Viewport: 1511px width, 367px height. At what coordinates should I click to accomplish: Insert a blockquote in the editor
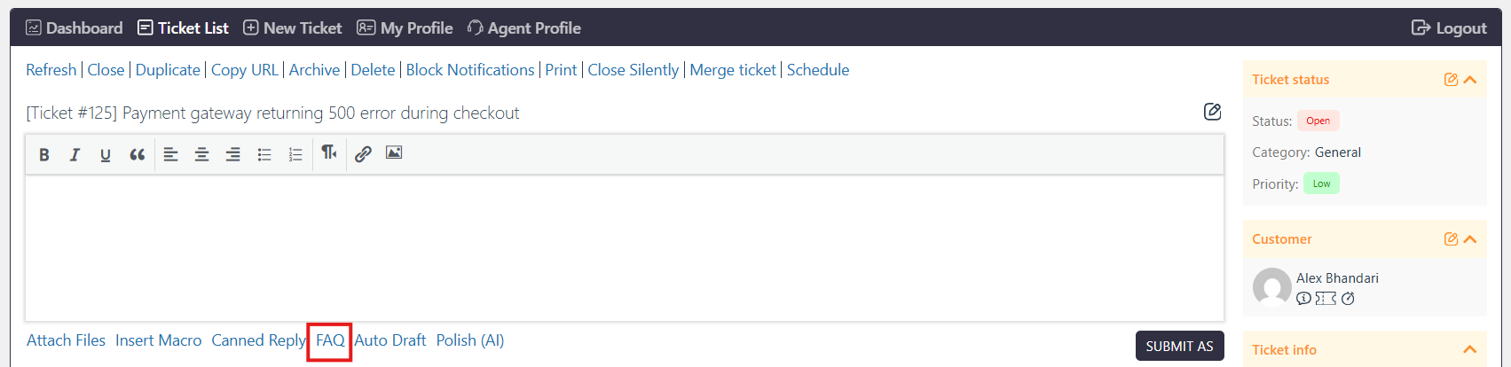[137, 155]
